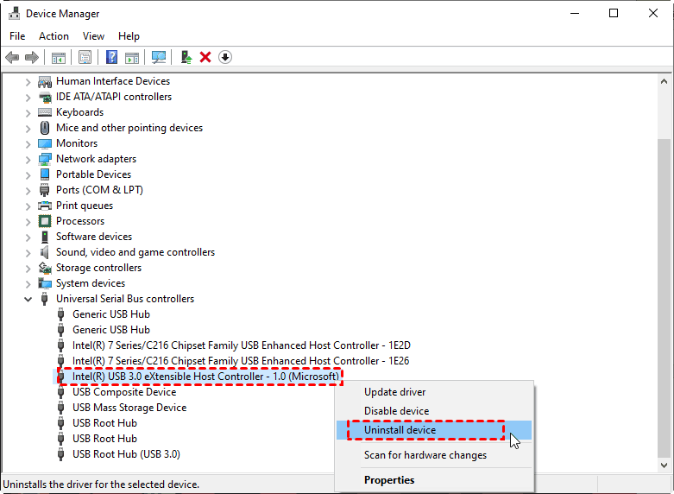Choose Update driver from context menu
Viewport: 674px width, 494px height.
click(x=434, y=392)
